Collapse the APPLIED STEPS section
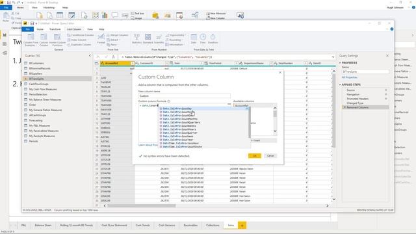The height and width of the screenshot is (234, 416). [x=340, y=84]
